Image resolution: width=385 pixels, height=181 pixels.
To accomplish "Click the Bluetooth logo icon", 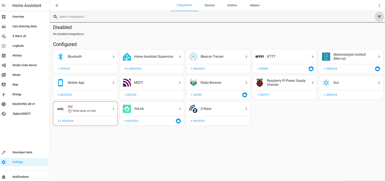I will 60,56.
